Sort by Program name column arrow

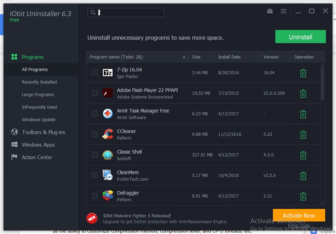click(x=184, y=57)
